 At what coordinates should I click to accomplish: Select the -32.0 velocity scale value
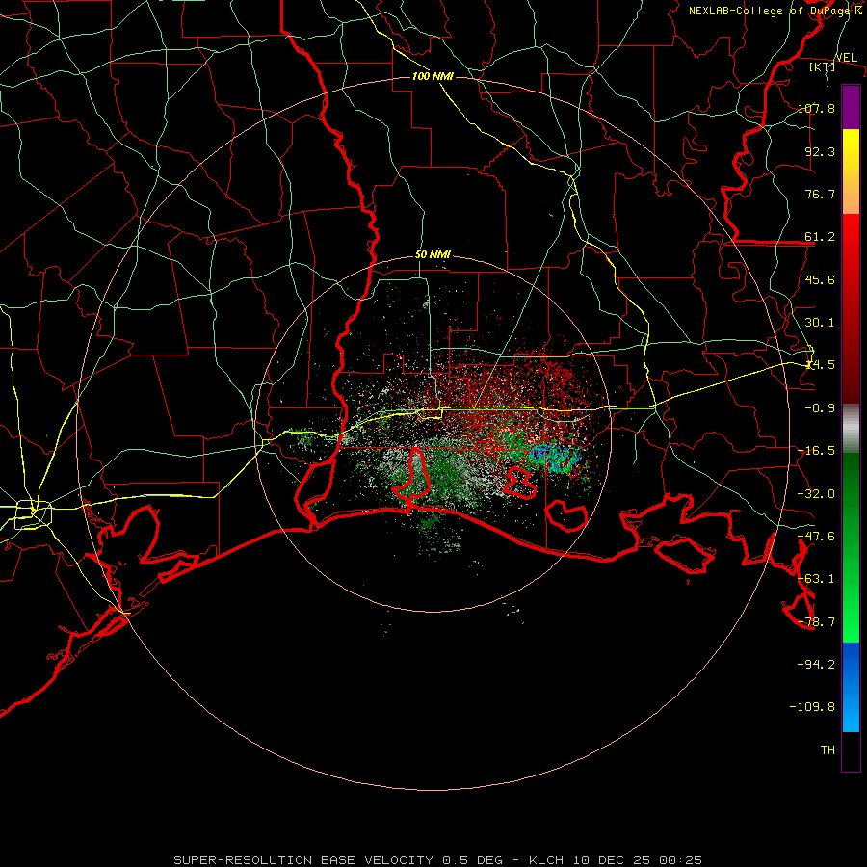click(816, 494)
